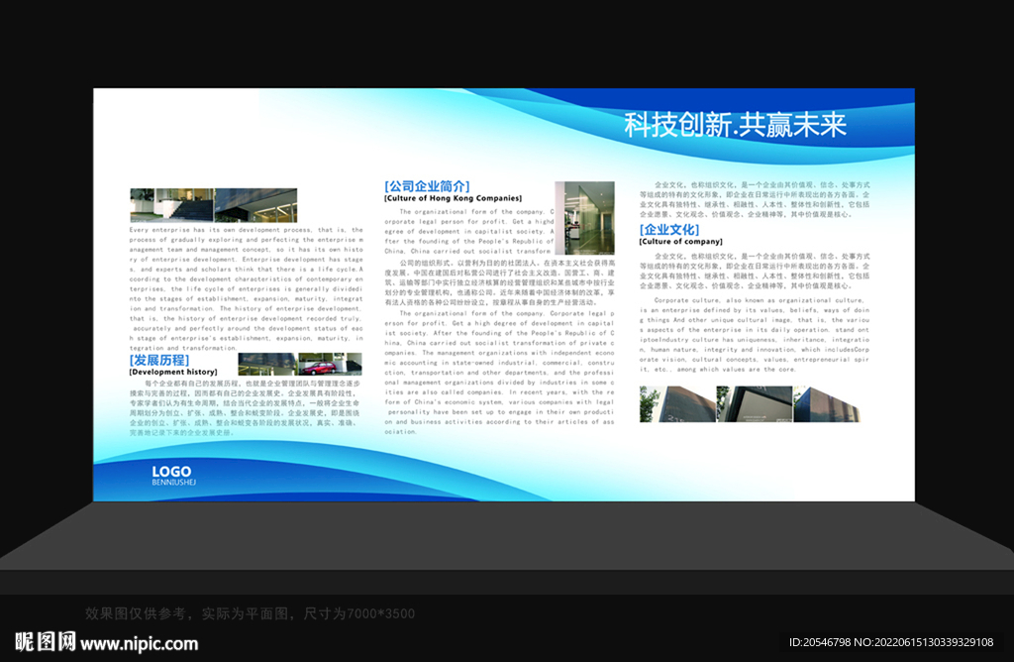Open the red car photo strip
1014x662 pixels.
click(300, 364)
